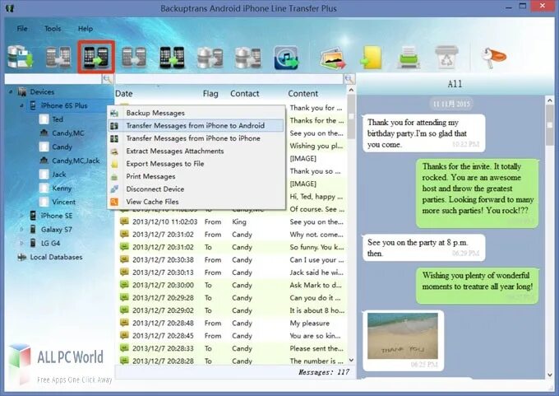Select contact Kenny in device tree
Image resolution: width=559 pixels, height=396 pixels.
point(62,189)
